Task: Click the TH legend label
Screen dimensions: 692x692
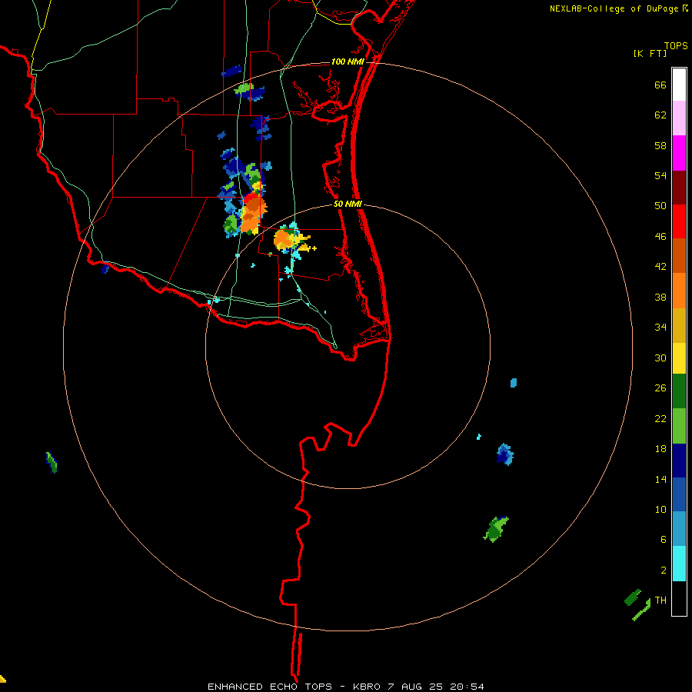Action: click(x=660, y=600)
